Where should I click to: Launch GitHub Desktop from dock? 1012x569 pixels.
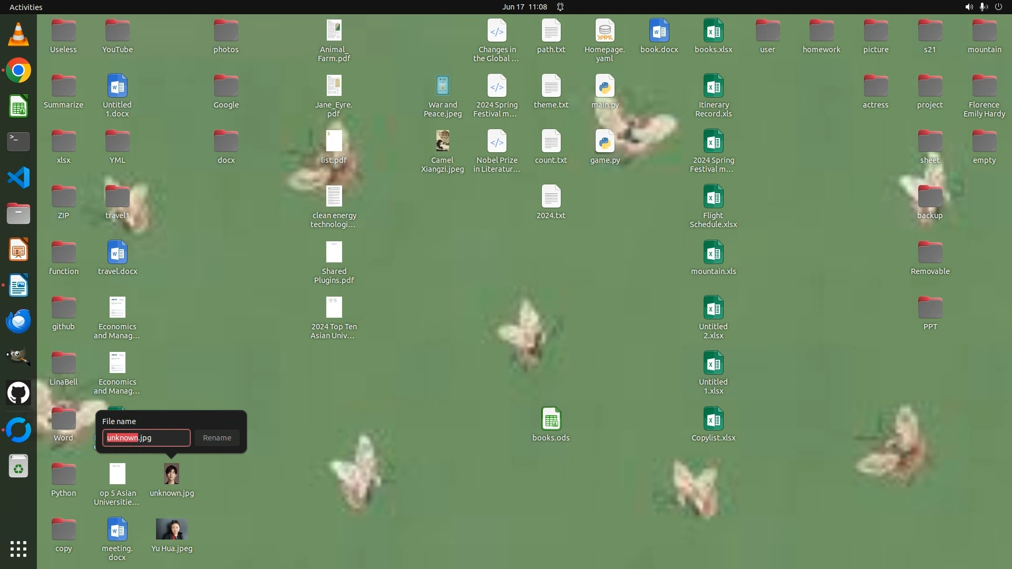[x=18, y=393]
